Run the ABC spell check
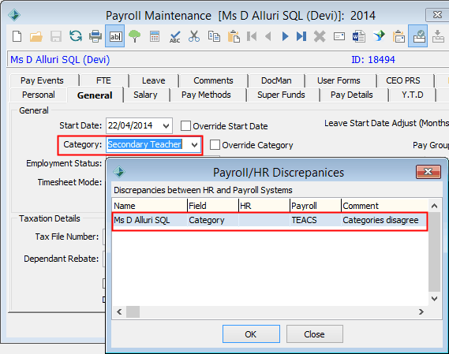This screenshot has height=354, width=449. (x=174, y=36)
